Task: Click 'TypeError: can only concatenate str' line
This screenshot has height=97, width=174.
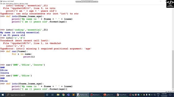Action: tap(39, 14)
